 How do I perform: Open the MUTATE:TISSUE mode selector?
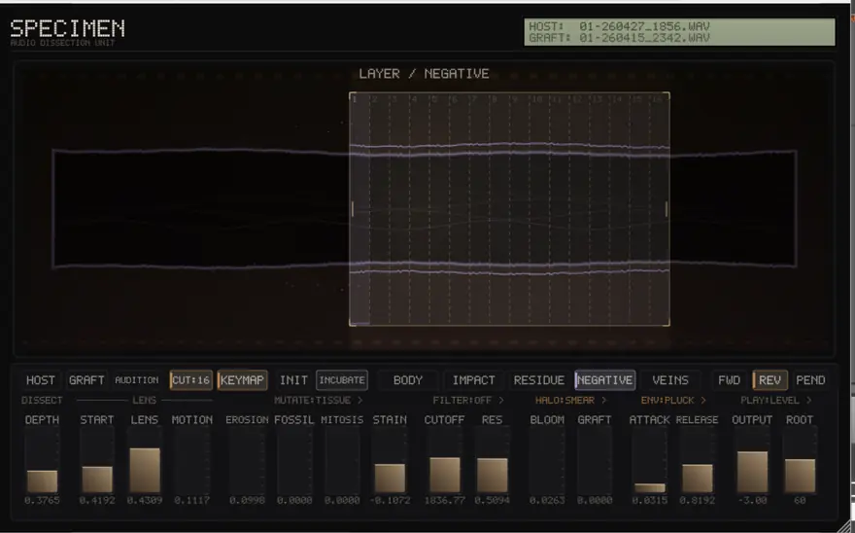319,401
